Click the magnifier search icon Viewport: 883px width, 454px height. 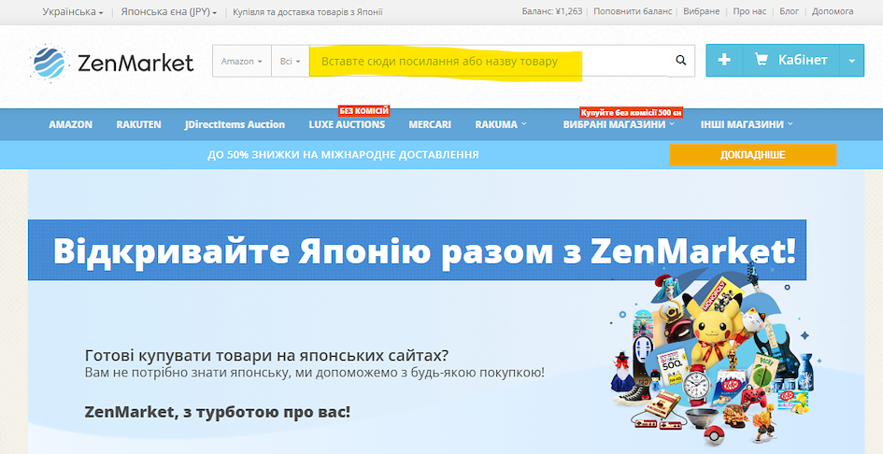coord(681,61)
